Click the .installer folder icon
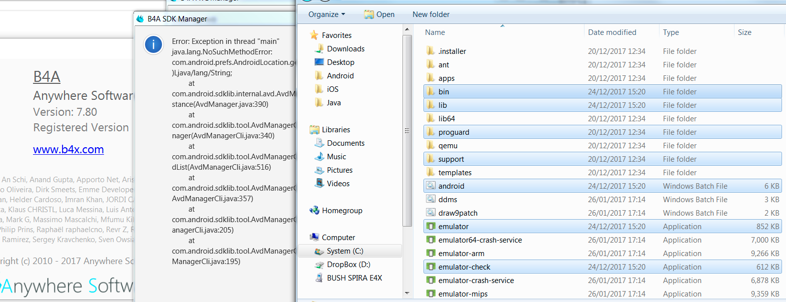This screenshot has width=786, height=302. (x=430, y=51)
